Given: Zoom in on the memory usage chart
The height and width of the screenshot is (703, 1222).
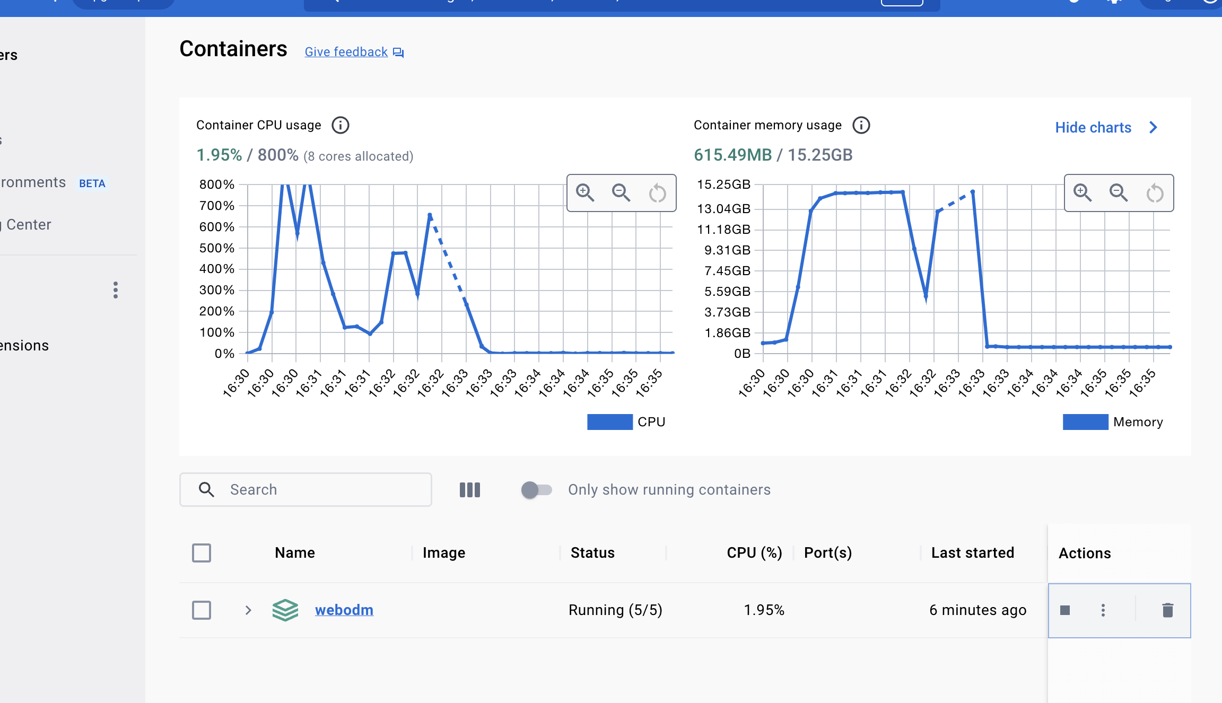Looking at the screenshot, I should click(1083, 192).
